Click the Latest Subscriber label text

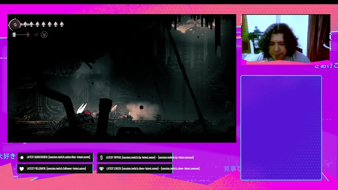[58, 157]
